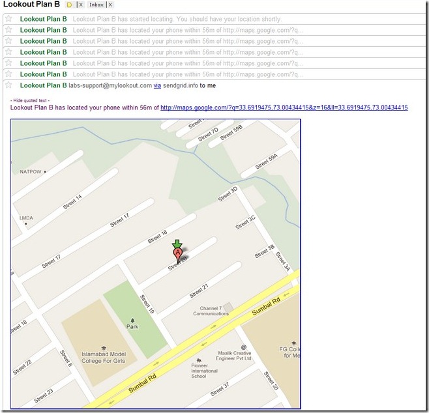Star the 'has started locating' message
The height and width of the screenshot is (413, 429).
pos(8,19)
